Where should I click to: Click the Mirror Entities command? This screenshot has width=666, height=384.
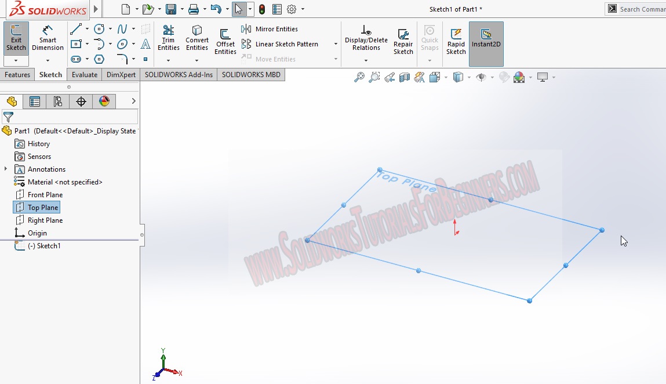(276, 28)
